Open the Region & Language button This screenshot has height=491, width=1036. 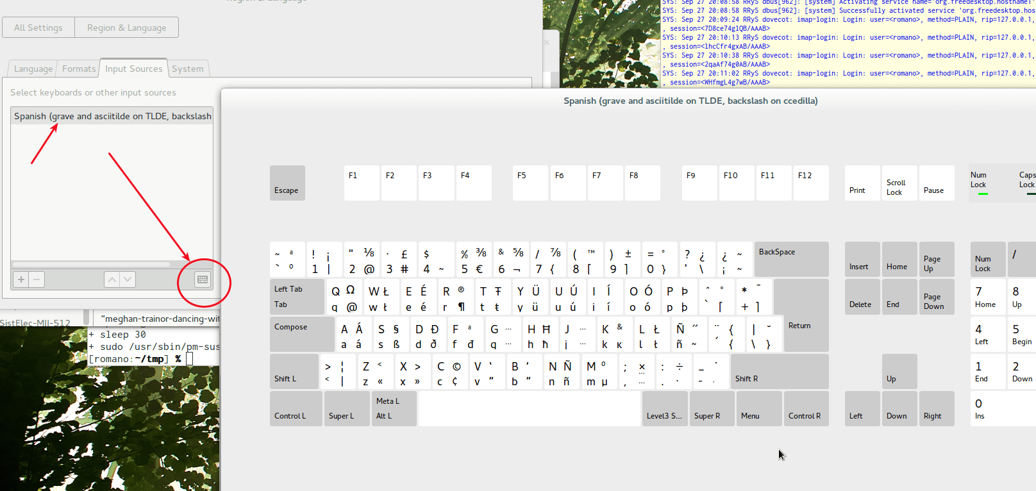pos(127,28)
